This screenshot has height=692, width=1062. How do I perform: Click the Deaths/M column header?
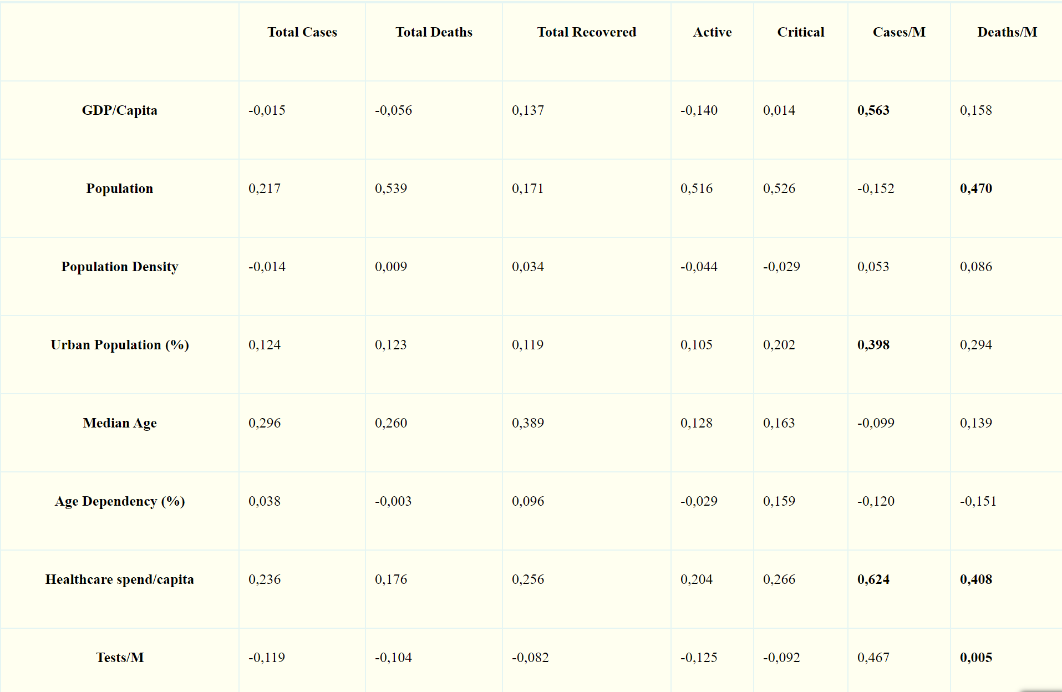point(1007,32)
